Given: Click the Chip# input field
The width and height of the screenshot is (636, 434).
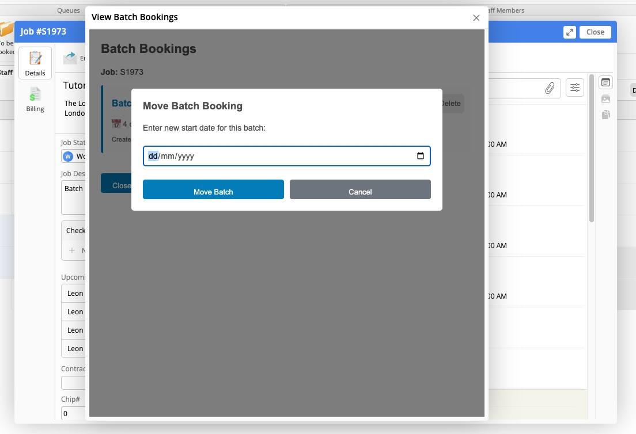Looking at the screenshot, I should tap(73, 413).
